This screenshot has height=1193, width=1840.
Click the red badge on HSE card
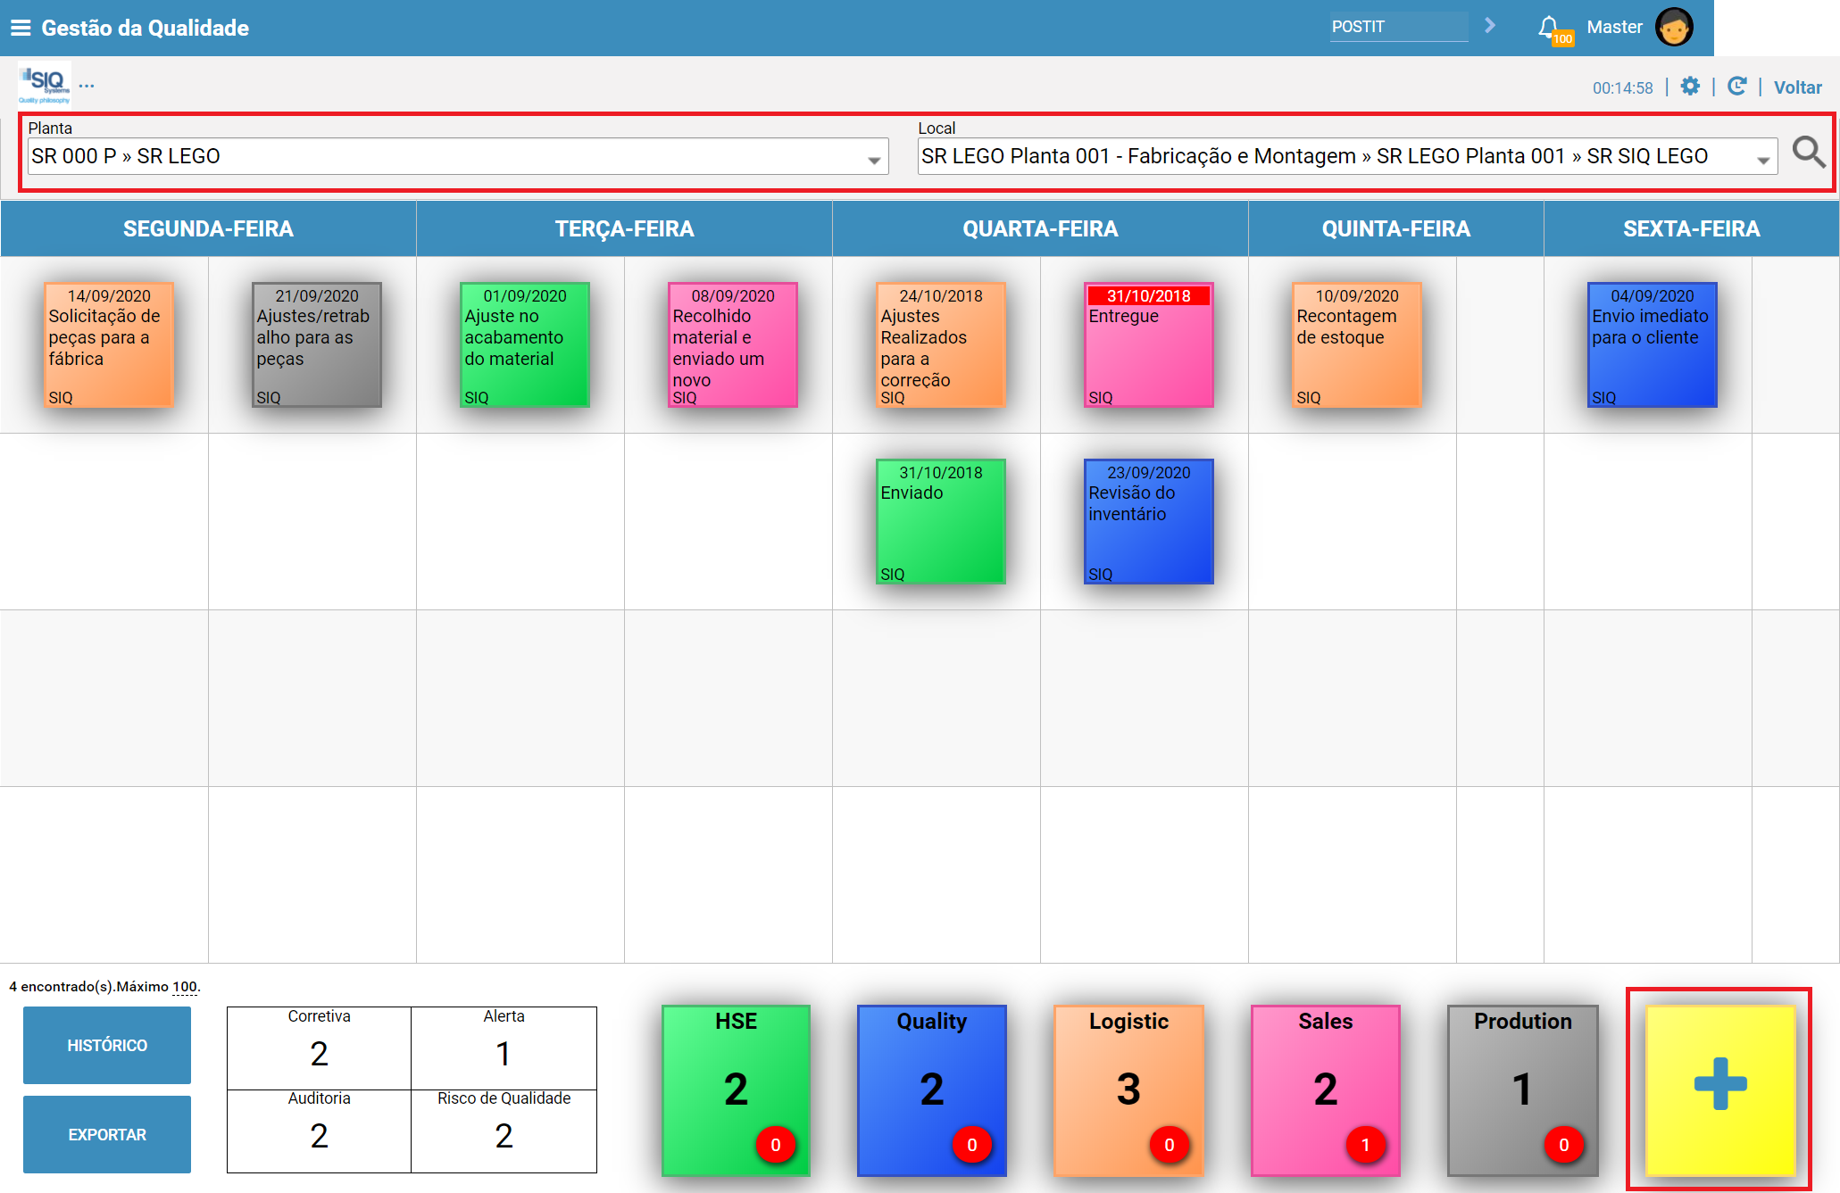[775, 1145]
